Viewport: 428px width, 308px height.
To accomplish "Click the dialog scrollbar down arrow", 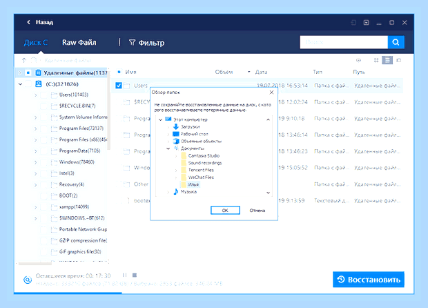I will (x=268, y=193).
